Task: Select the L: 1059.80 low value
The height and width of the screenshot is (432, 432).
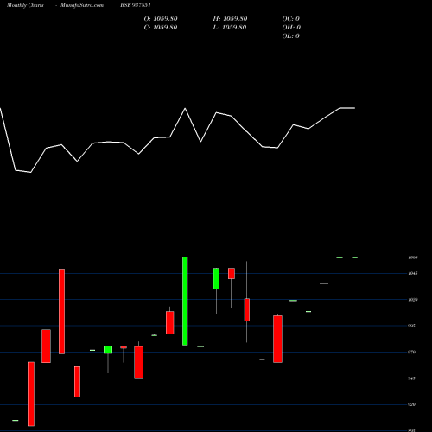Action: point(230,28)
